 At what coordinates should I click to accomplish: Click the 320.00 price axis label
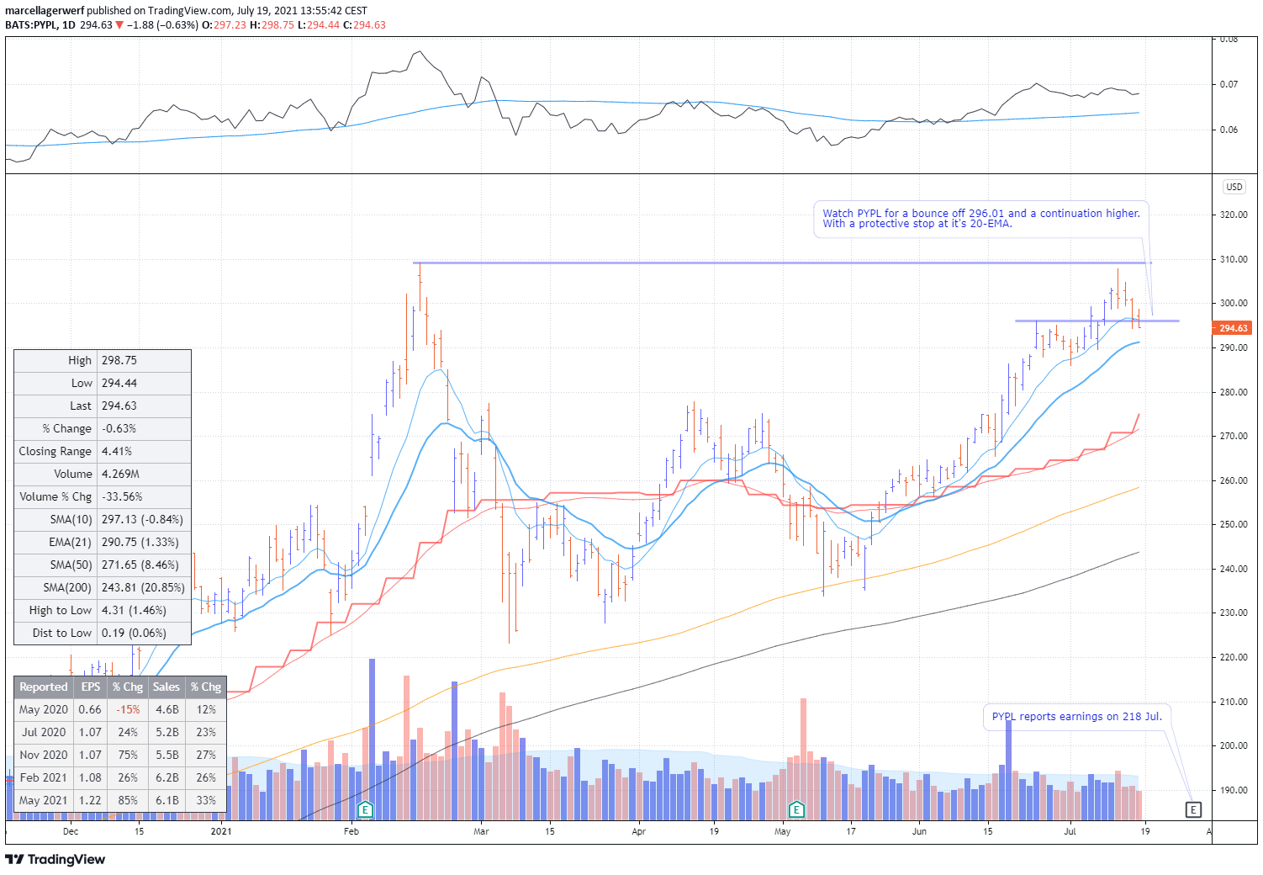[1234, 215]
